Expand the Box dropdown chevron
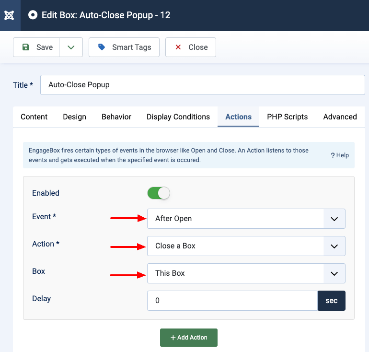 pos(334,273)
